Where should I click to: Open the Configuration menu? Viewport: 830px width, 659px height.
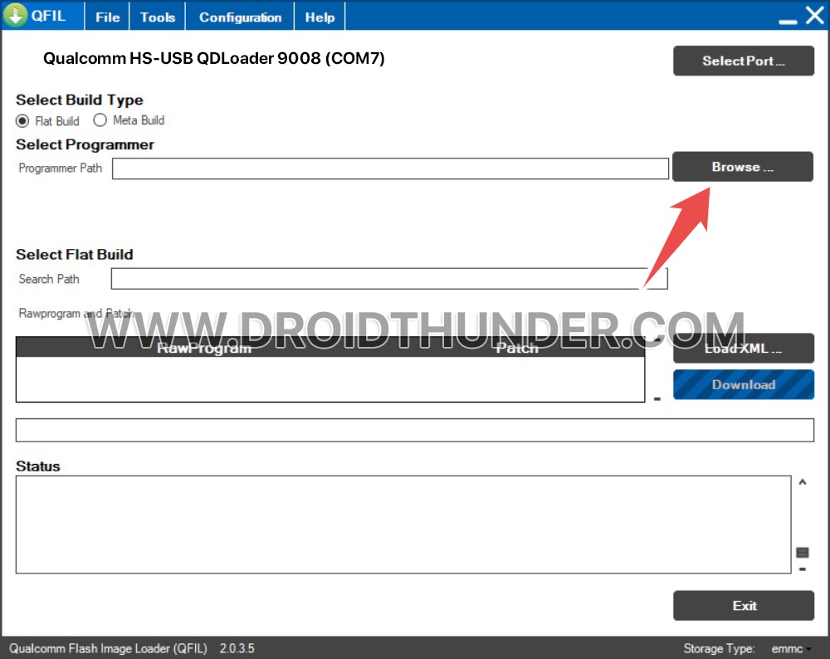239,16
